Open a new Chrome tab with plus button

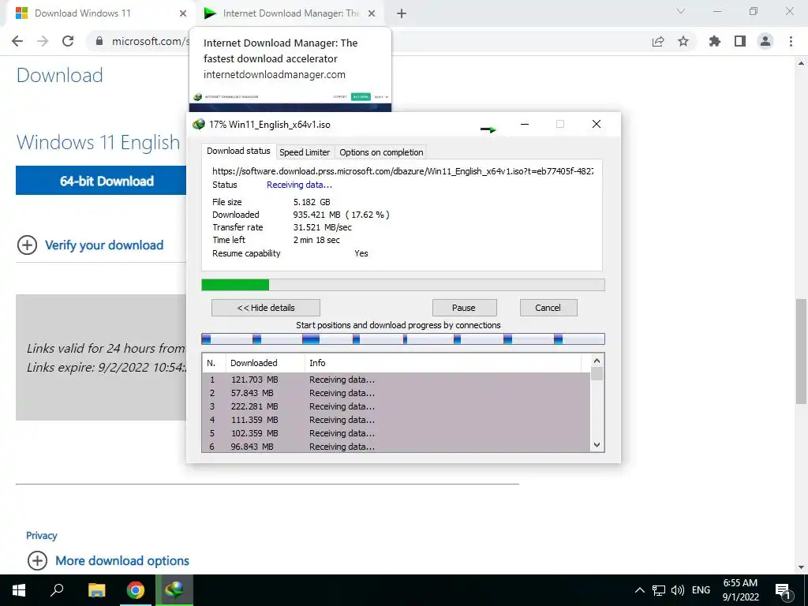402,13
